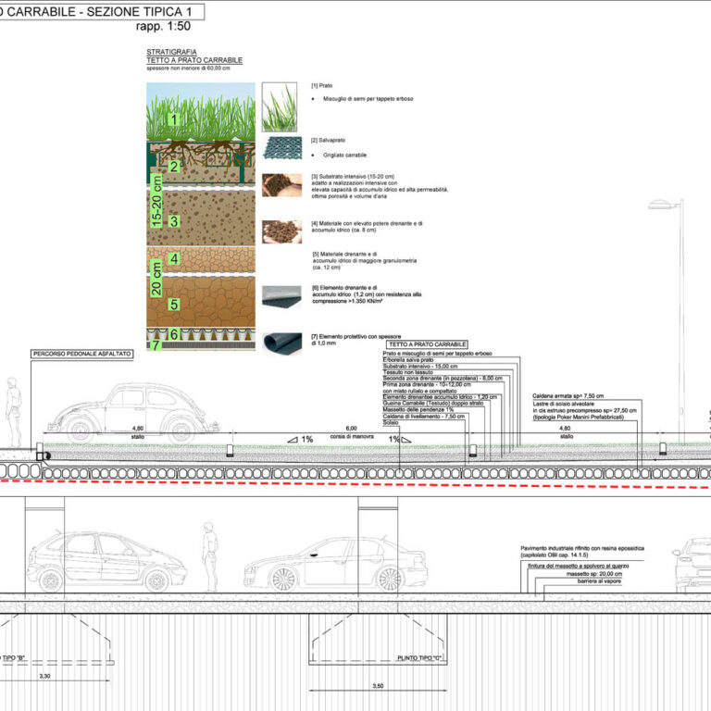Click the sedan car in the lower level

[333, 565]
